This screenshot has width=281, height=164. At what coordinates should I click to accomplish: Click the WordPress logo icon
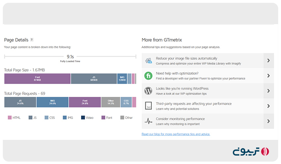(148, 90)
